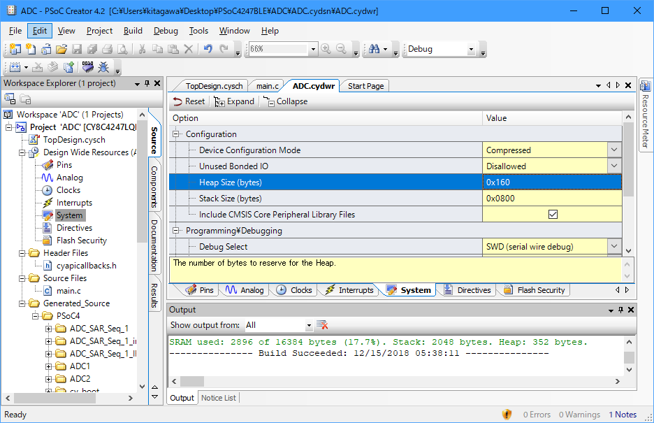
Task: Click the Zoom In magnifier icon
Action: [x=326, y=49]
